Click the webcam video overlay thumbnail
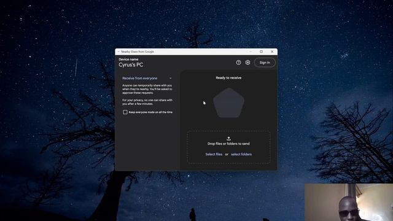The image size is (393, 221). pos(349,202)
